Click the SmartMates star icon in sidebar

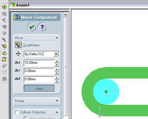[x=4, y=46]
